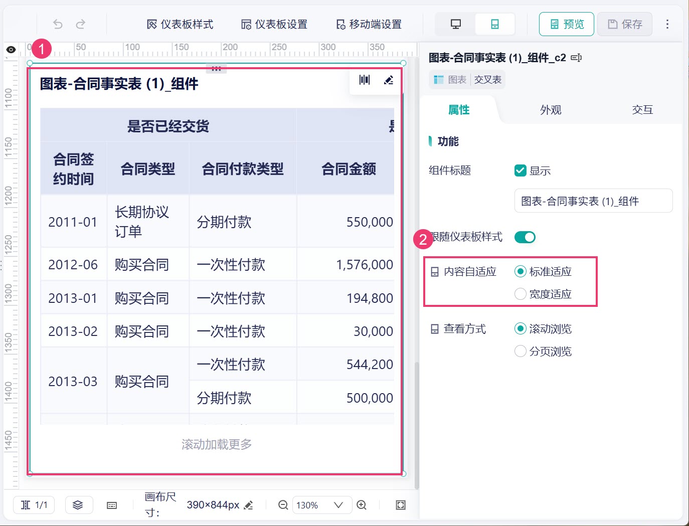This screenshot has height=526, width=689.
Task: Open the 130% zoom level dropdown
Action: [320, 505]
